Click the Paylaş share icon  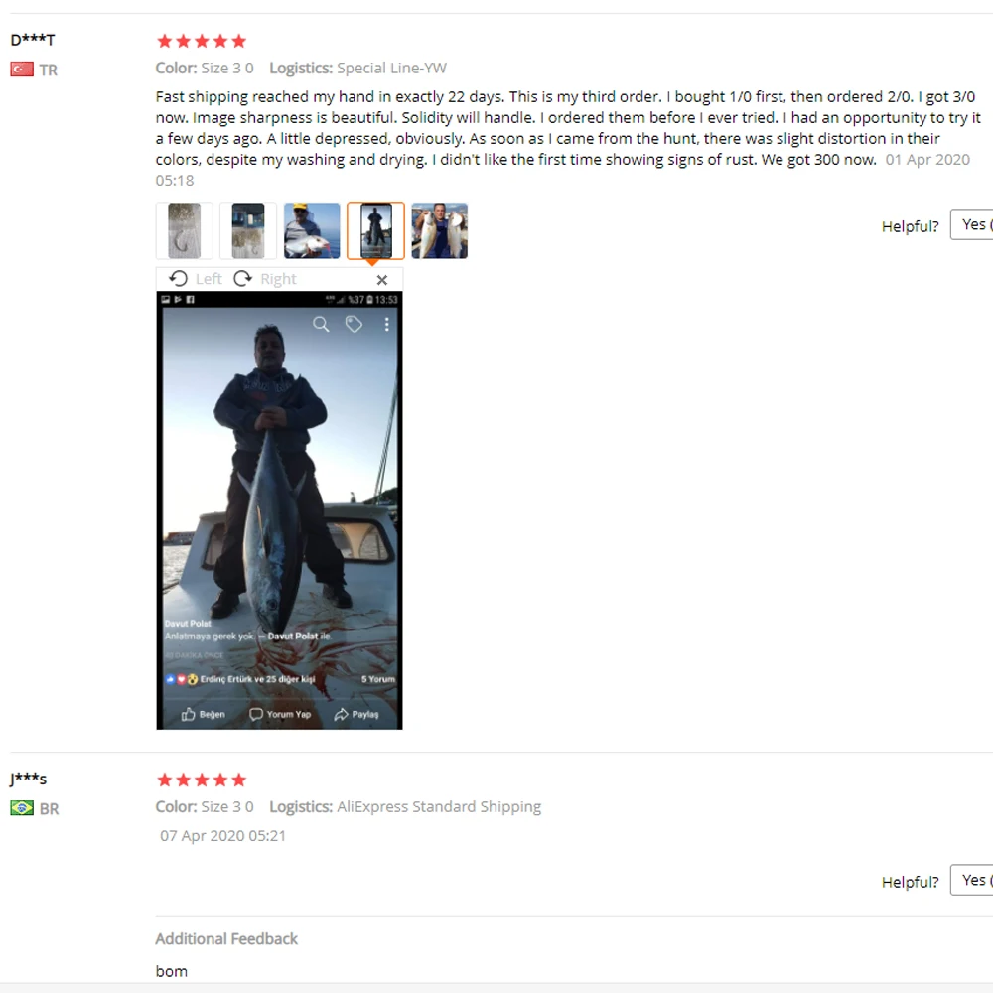(x=342, y=714)
